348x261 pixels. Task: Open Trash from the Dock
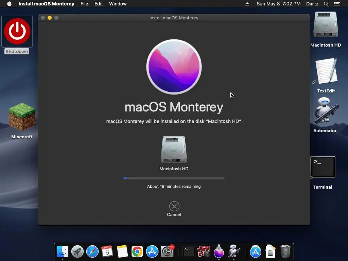[x=285, y=251]
